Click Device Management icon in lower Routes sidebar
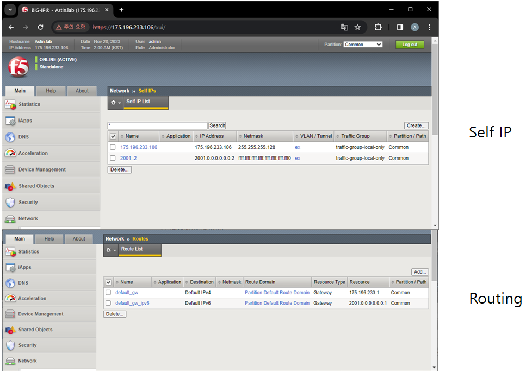Viewport: 526px width, 373px height. pos(10,314)
